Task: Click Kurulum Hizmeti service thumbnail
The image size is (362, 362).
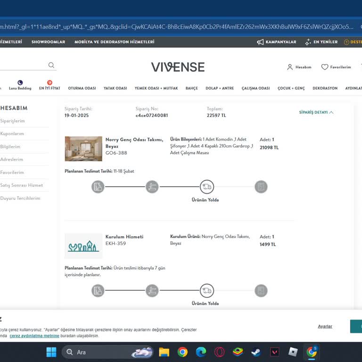Action: [83, 246]
